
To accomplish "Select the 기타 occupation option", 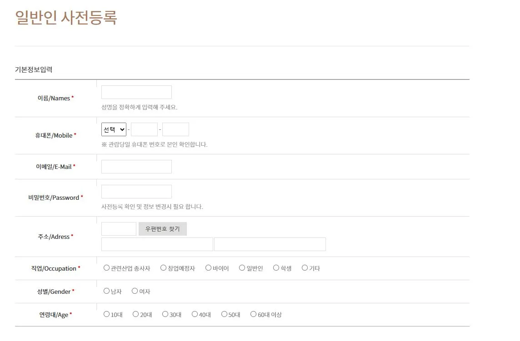I will pos(305,267).
